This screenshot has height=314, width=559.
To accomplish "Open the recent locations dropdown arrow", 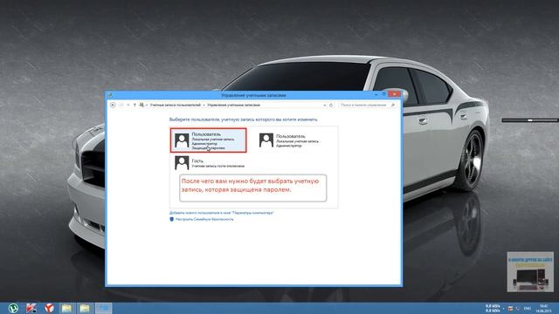I will pyautogui.click(x=128, y=105).
